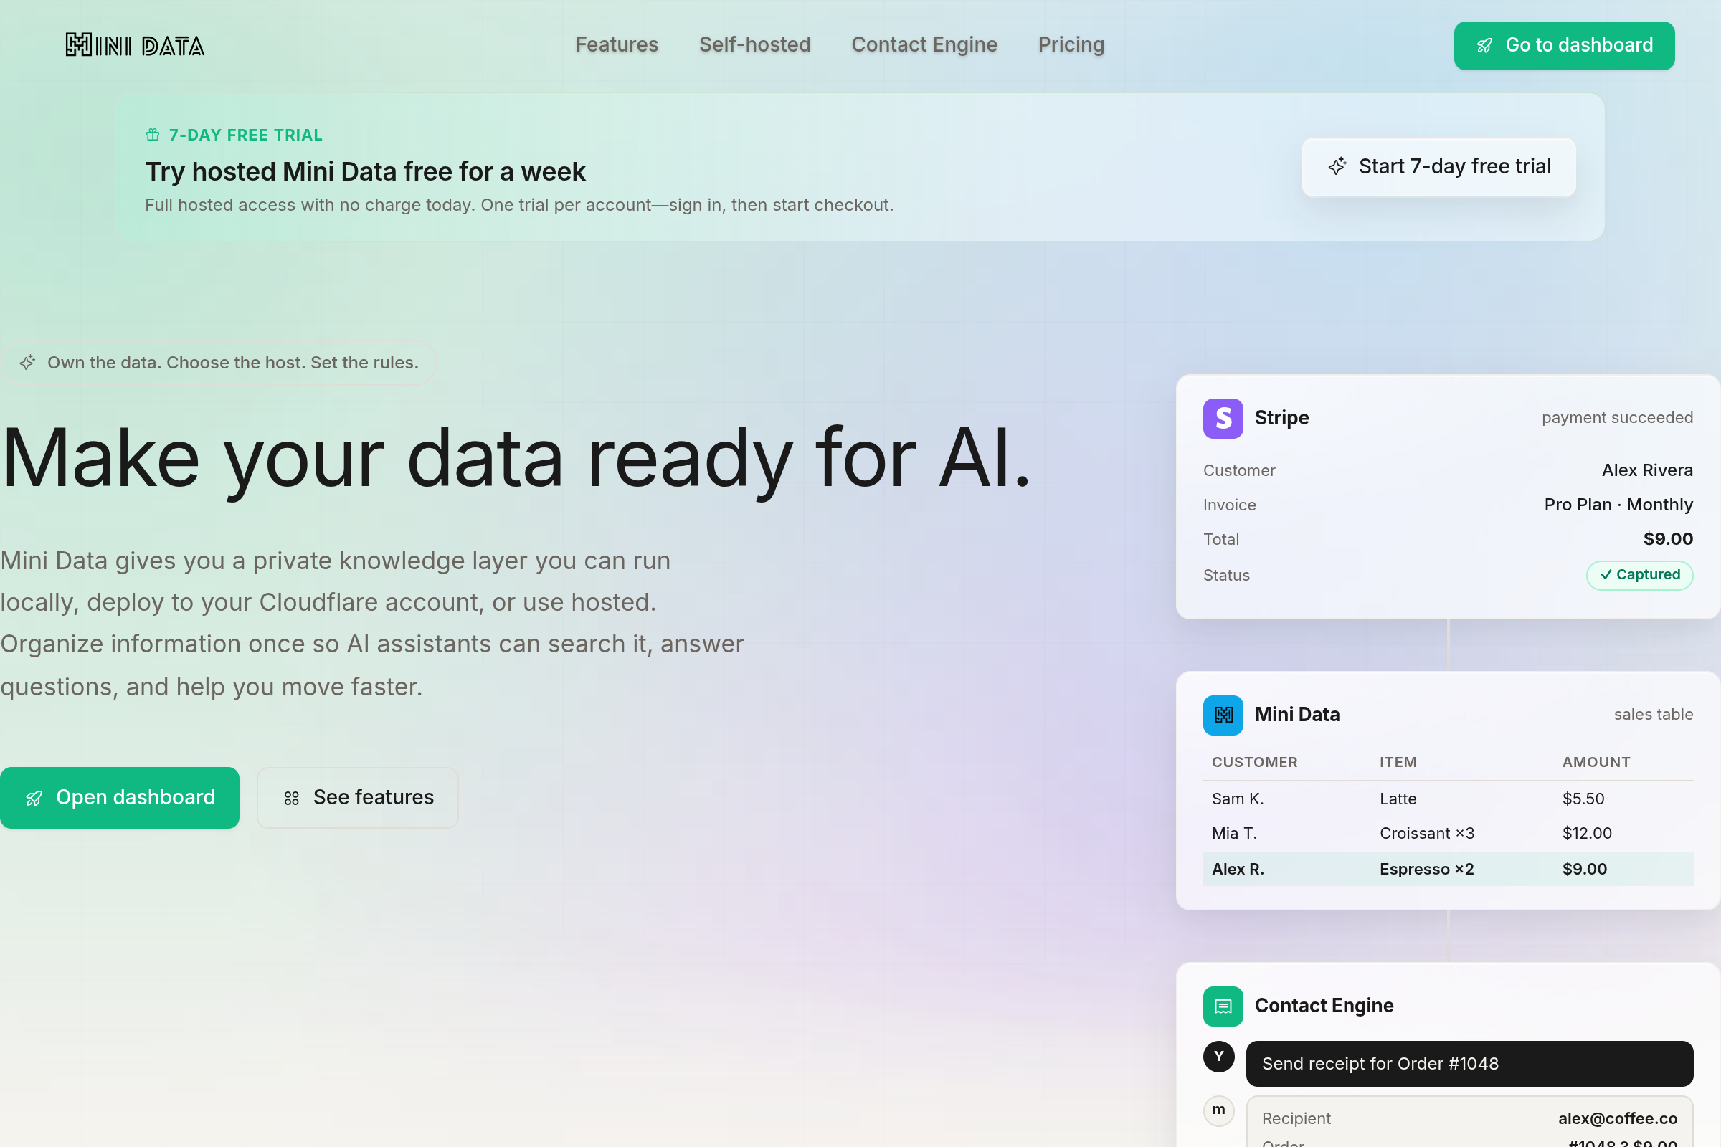This screenshot has height=1147, width=1721.
Task: Click the "Croissant ×3" item cell
Action: [x=1427, y=833]
